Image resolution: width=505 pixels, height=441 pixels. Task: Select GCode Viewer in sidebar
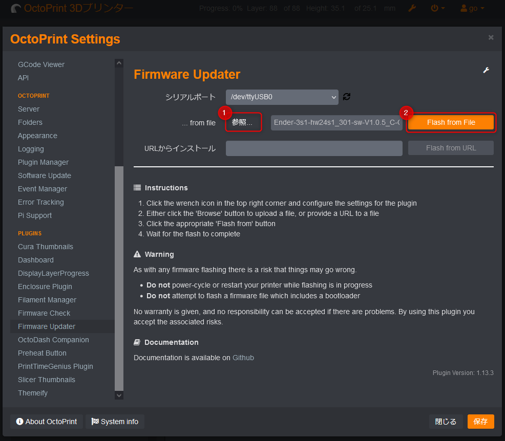pyautogui.click(x=41, y=64)
